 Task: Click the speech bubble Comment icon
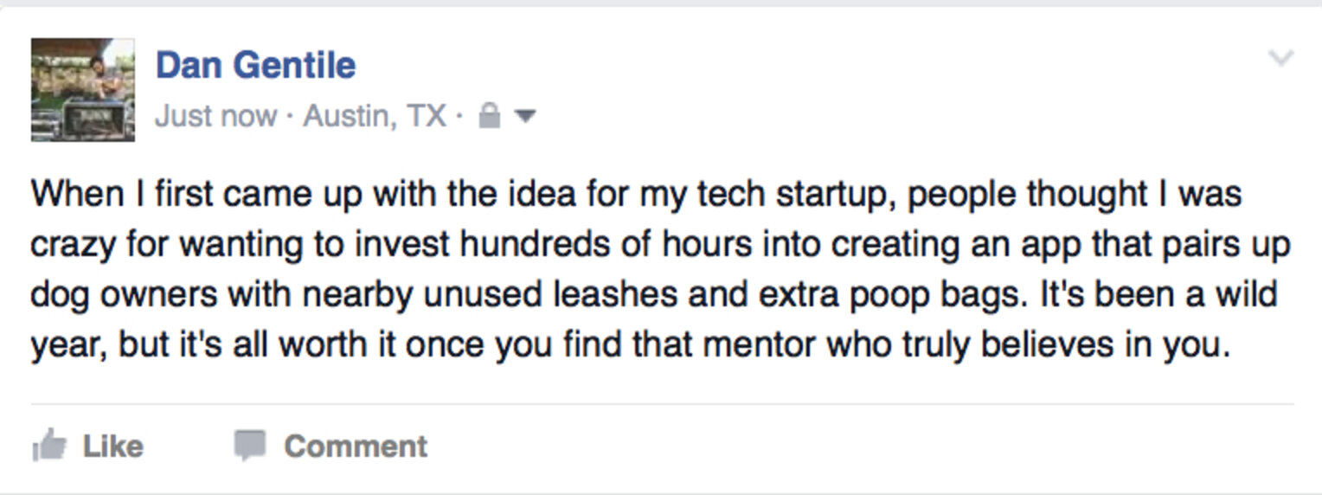click(249, 446)
